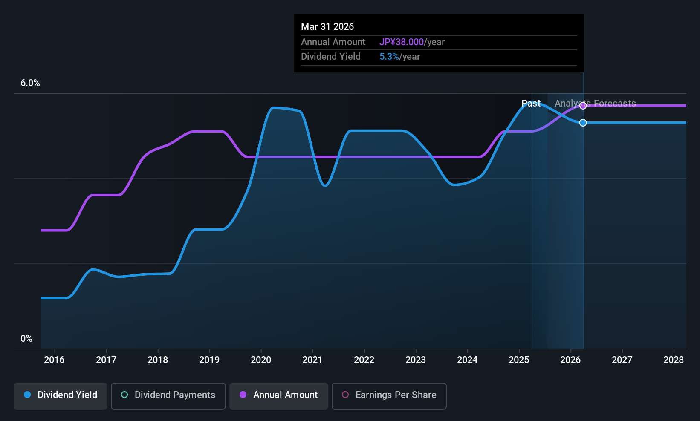
Task: Click the blue Dividend Yield data point marker
Action: (583, 123)
